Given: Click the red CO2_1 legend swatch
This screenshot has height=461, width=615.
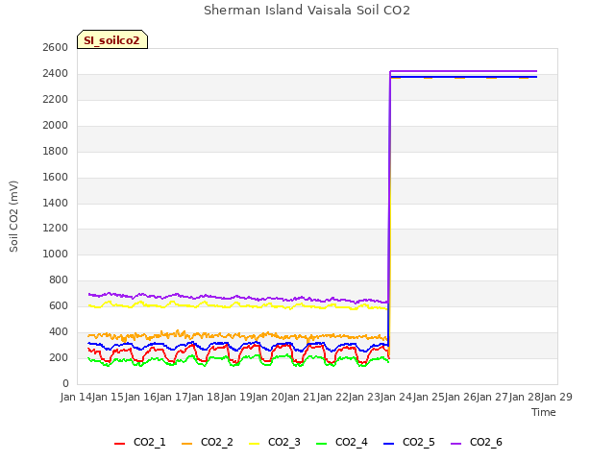Looking at the screenshot, I should pos(119,444).
